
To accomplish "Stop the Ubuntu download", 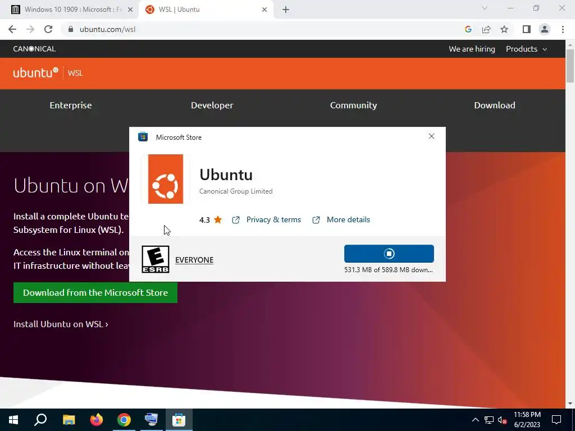I will tap(389, 254).
